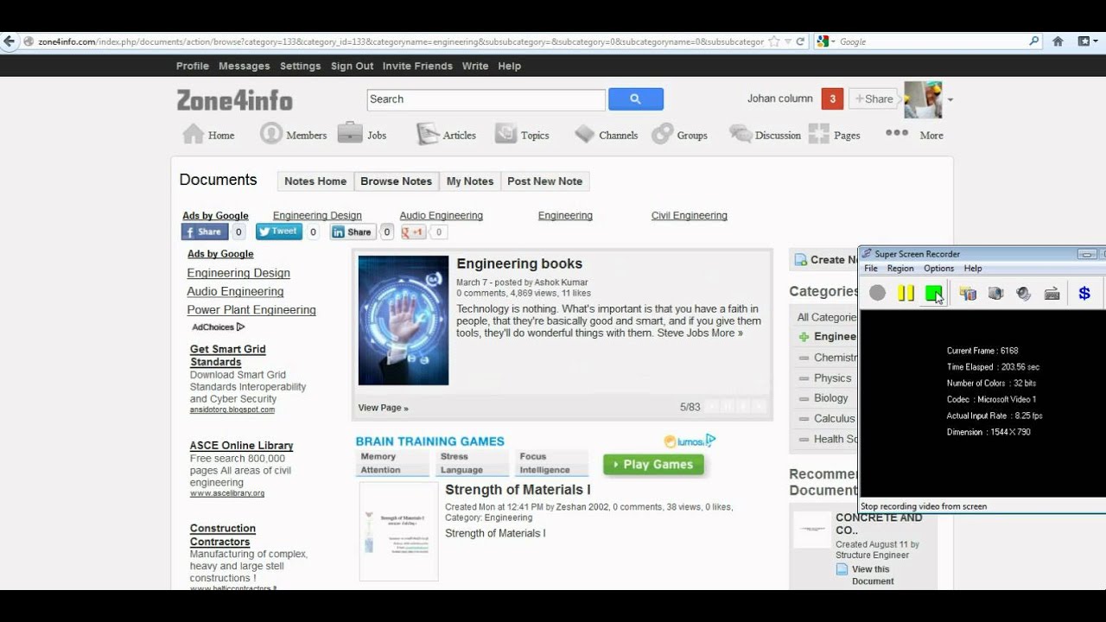The height and width of the screenshot is (622, 1106).
Task: Expand the More navigation menu
Action: (914, 135)
